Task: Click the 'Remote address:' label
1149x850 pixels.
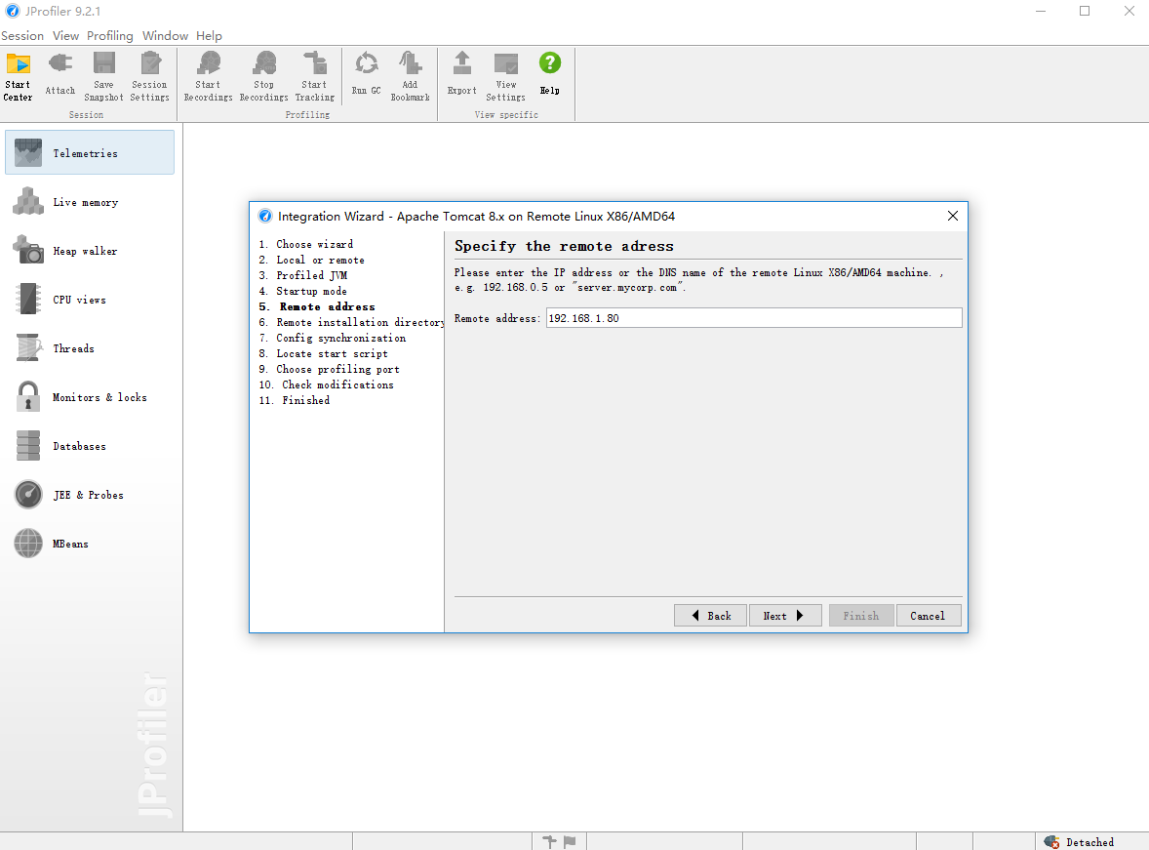Action: (x=496, y=318)
